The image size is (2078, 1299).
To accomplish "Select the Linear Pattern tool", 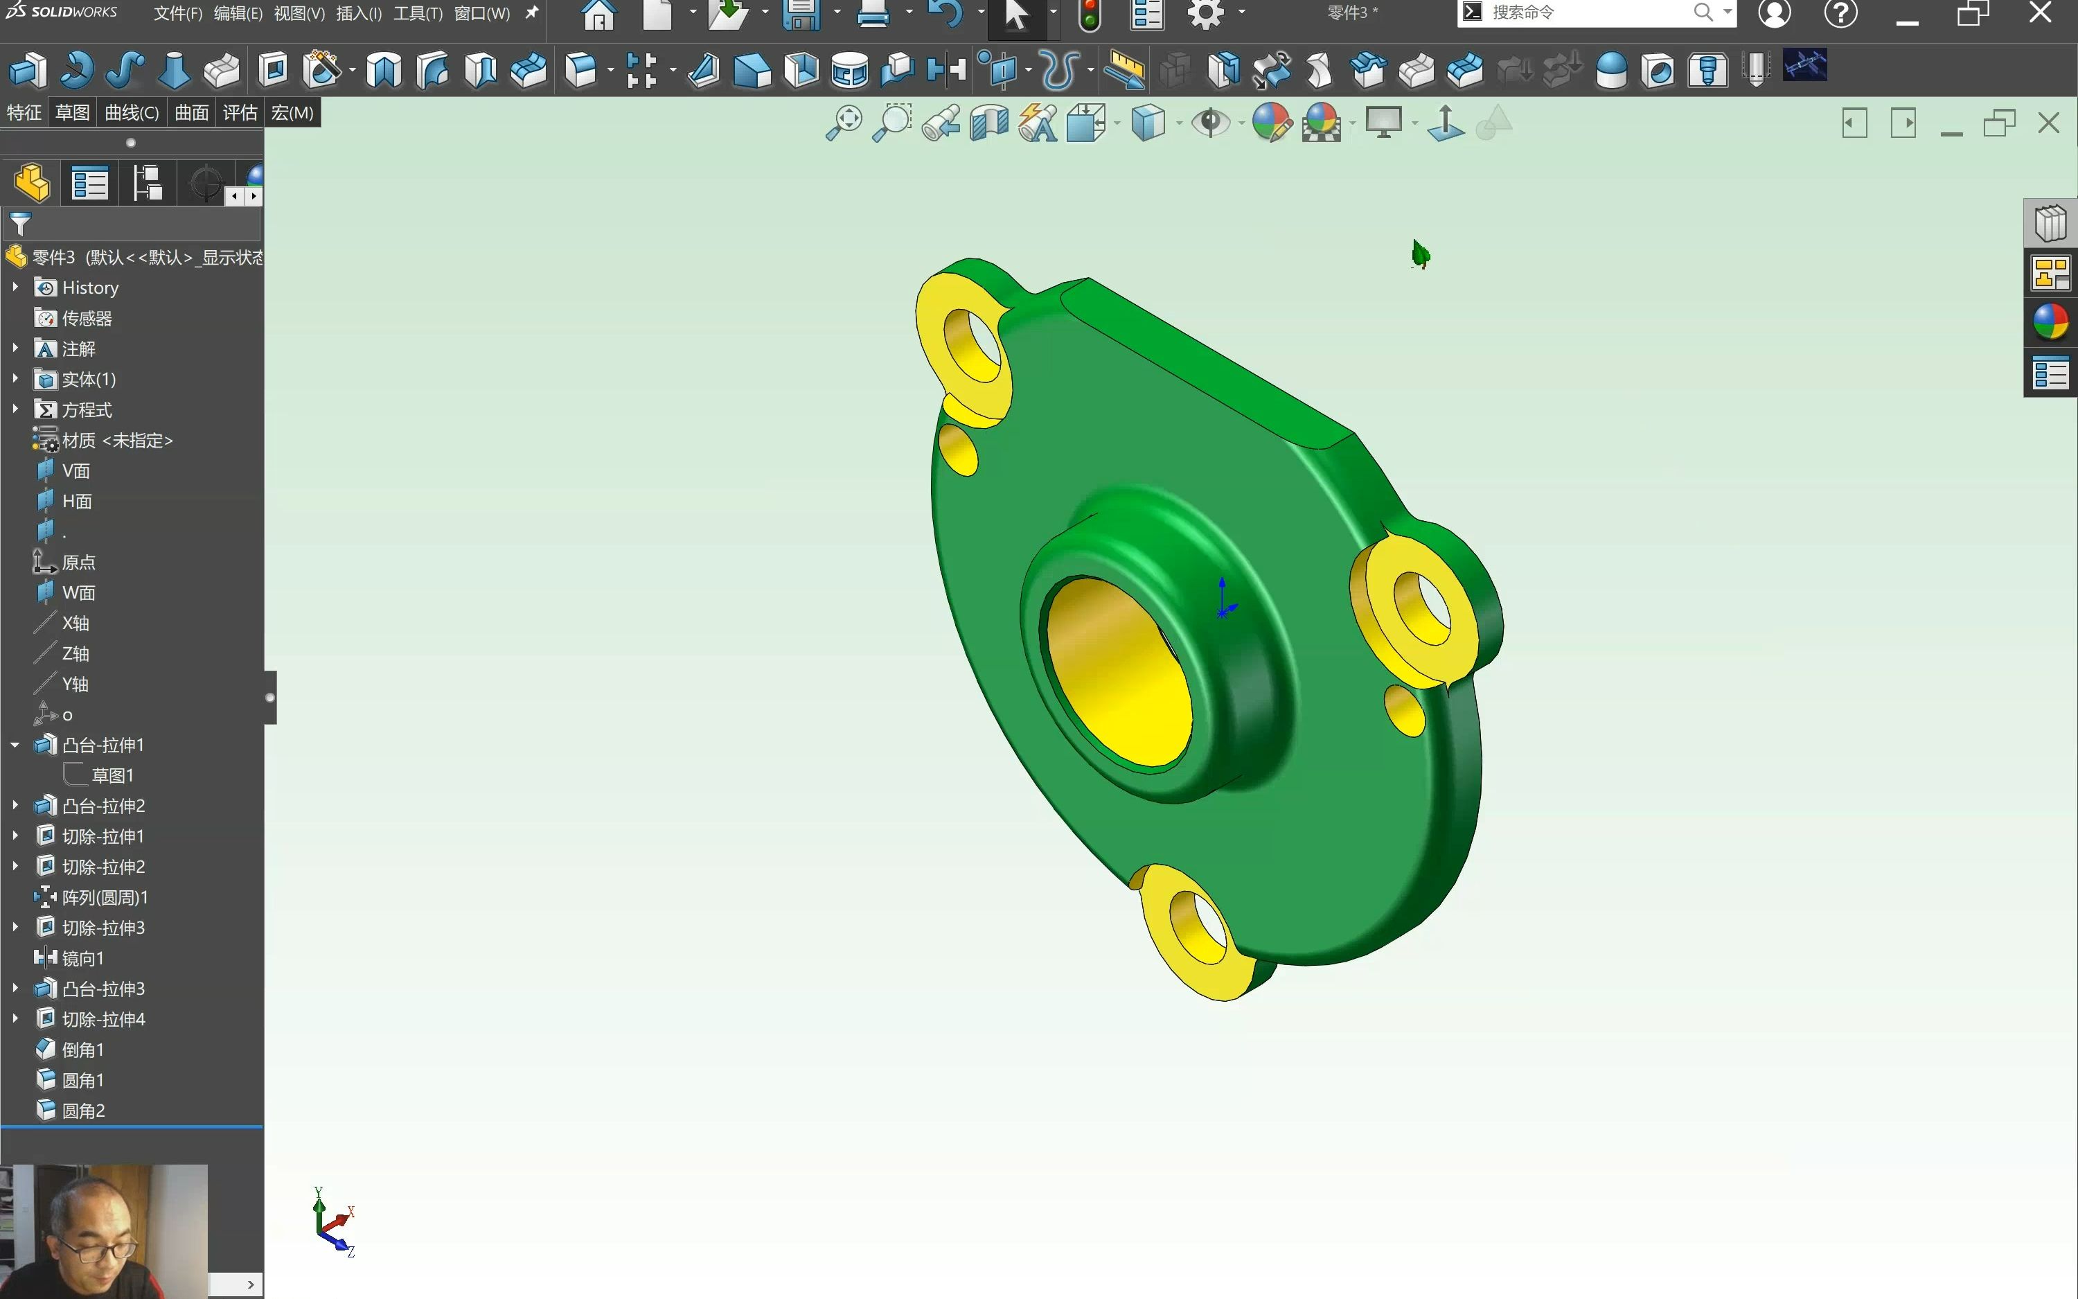I will point(641,71).
